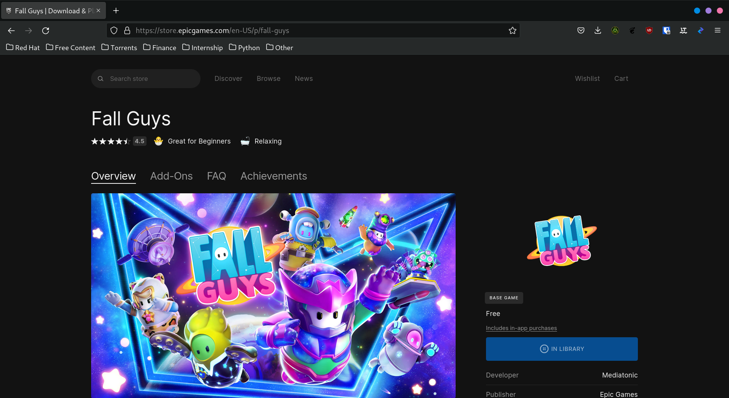Open a new browser tab

[x=116, y=11]
